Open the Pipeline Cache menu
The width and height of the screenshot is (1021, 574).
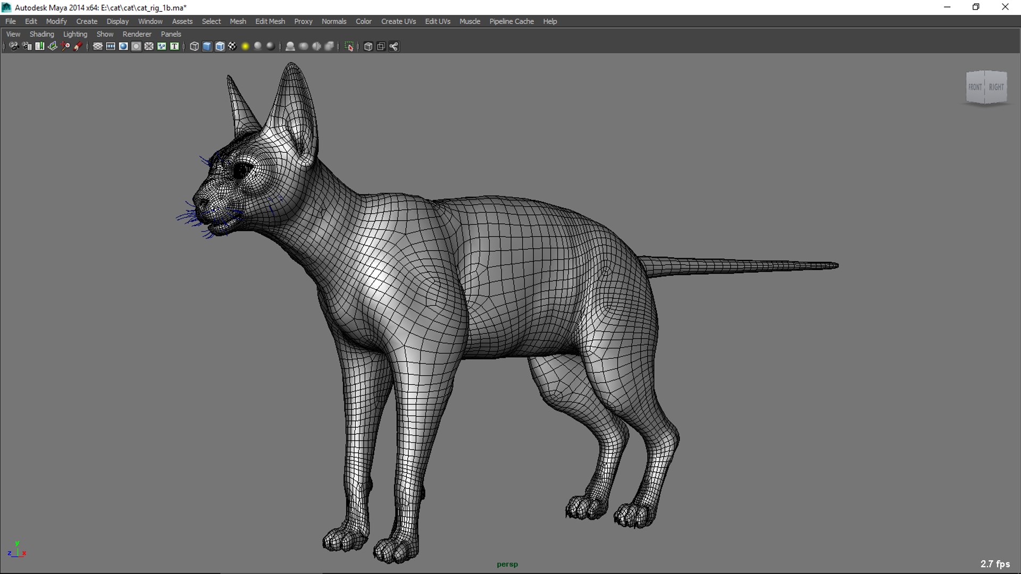point(512,21)
